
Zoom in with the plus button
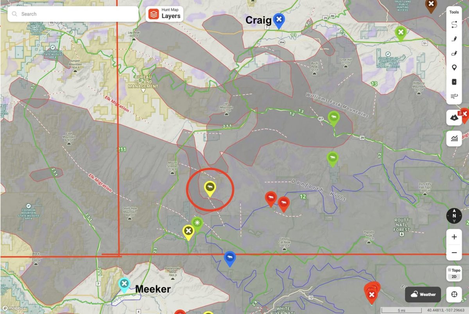click(454, 237)
